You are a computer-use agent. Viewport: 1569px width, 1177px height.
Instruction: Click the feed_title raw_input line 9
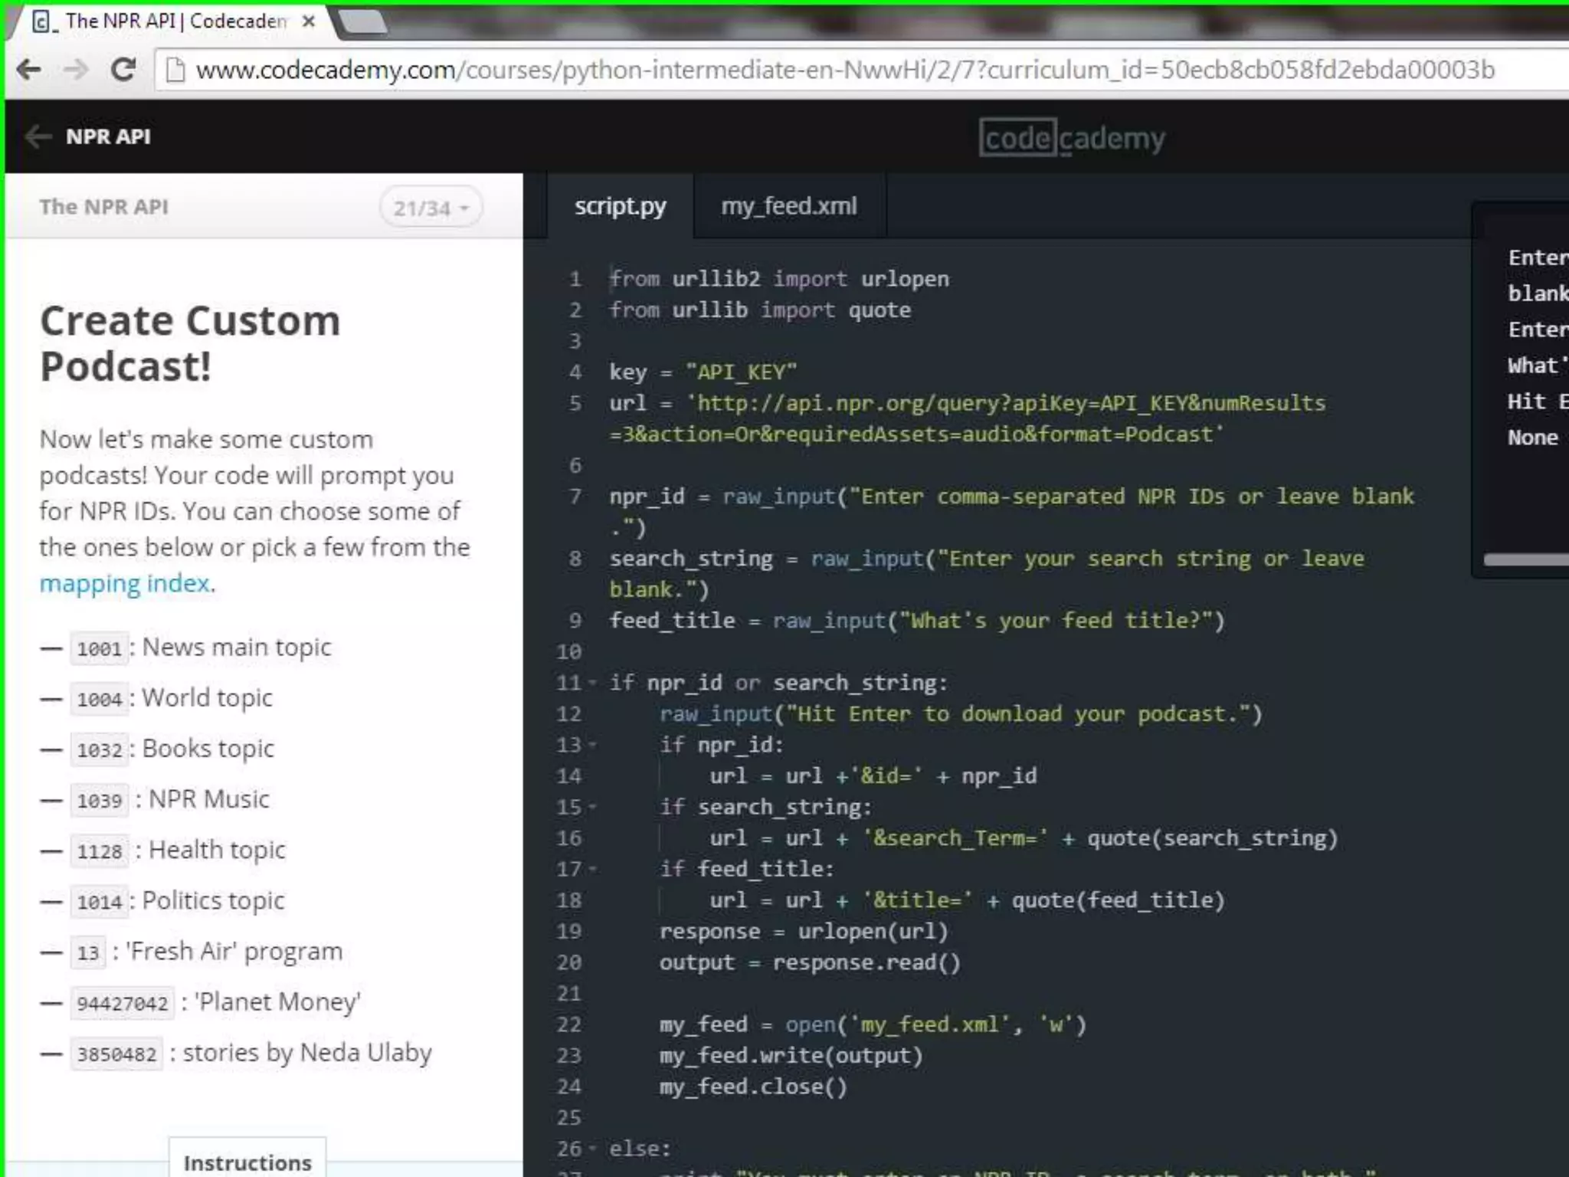(x=917, y=621)
